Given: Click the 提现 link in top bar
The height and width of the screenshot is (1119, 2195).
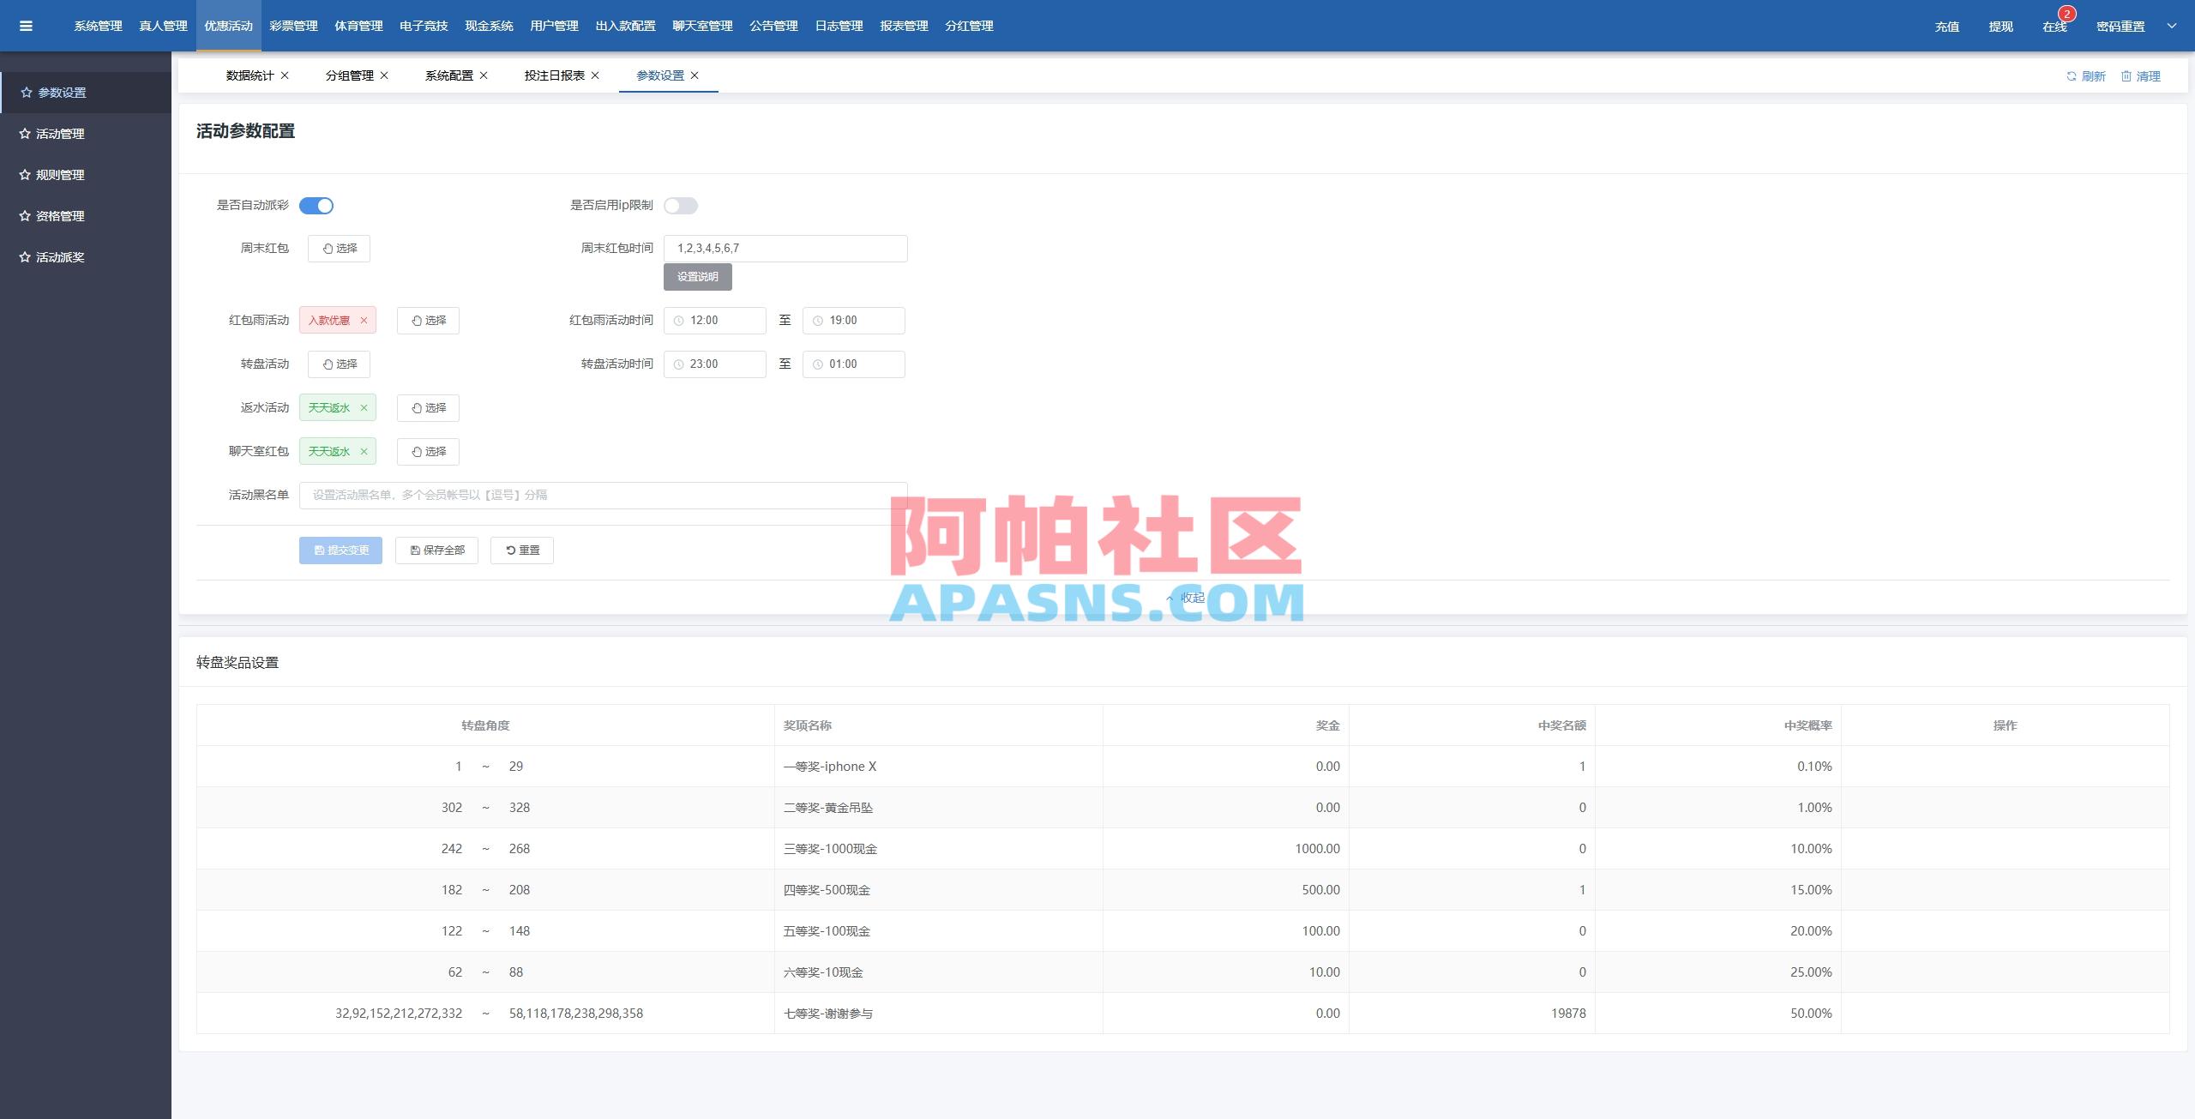Looking at the screenshot, I should [x=2002, y=26].
